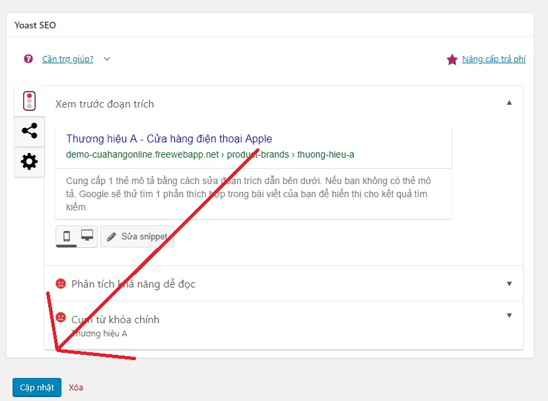Expand 'Cụm từ khóa chính' section
The width and height of the screenshot is (548, 401).
click(x=284, y=325)
